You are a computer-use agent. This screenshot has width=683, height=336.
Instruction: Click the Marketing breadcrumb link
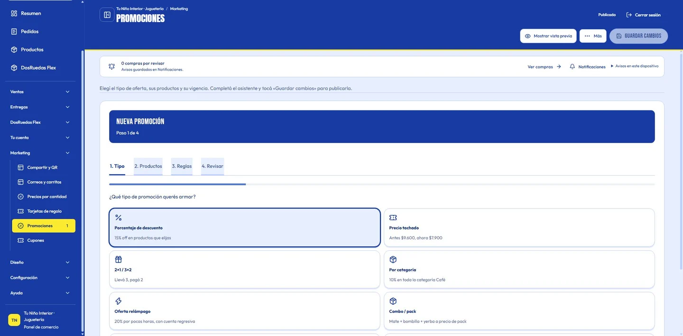coord(179,9)
